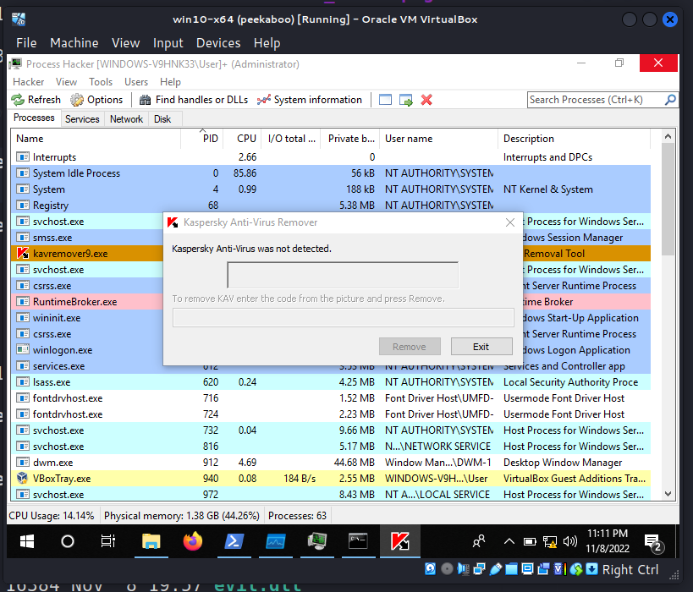This screenshot has width=693, height=592.
Task: Open Task View from the taskbar
Action: pos(107,541)
